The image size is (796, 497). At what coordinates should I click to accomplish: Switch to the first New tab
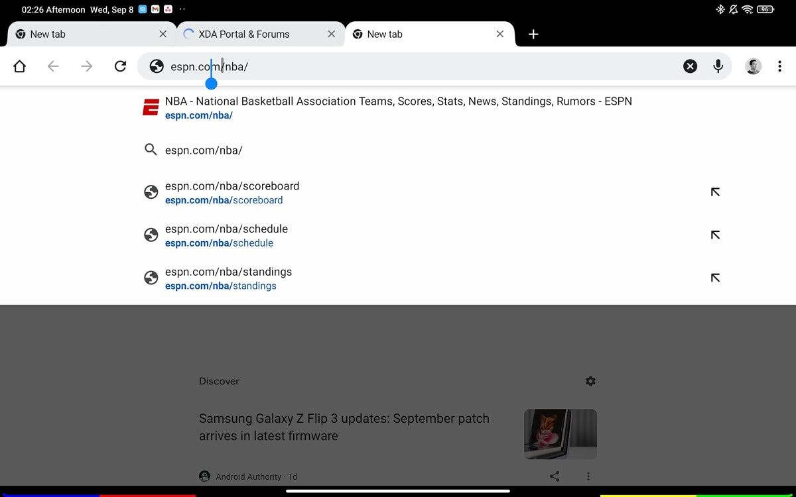coord(92,34)
